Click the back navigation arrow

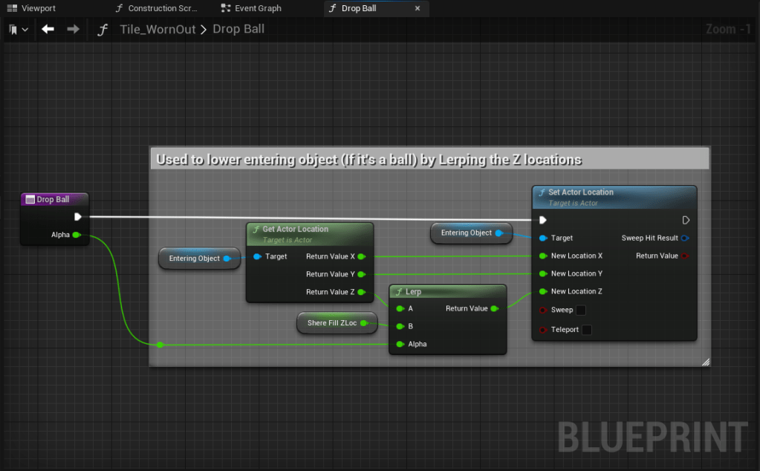click(48, 29)
